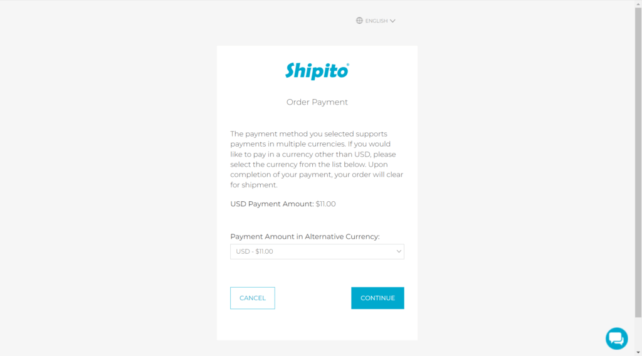Click the Shipito logo
The height and width of the screenshot is (356, 642).
pos(317,71)
